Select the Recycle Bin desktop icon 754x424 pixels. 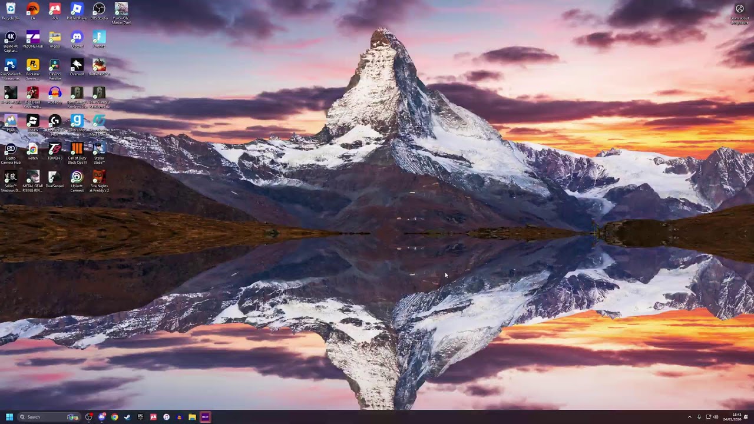[x=11, y=11]
